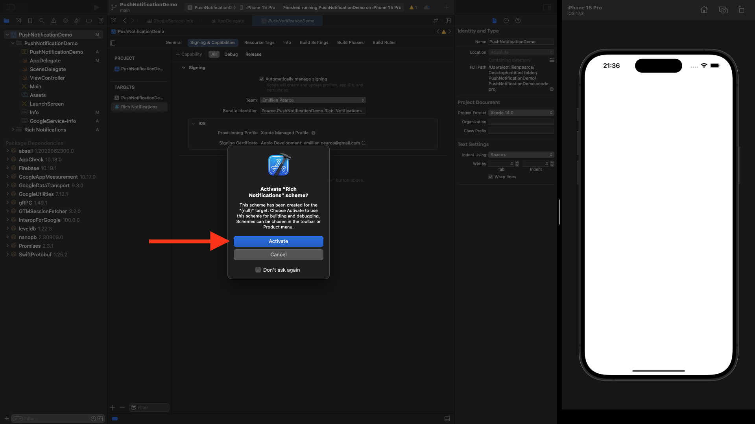Open the Build Settings tab

click(x=314, y=42)
